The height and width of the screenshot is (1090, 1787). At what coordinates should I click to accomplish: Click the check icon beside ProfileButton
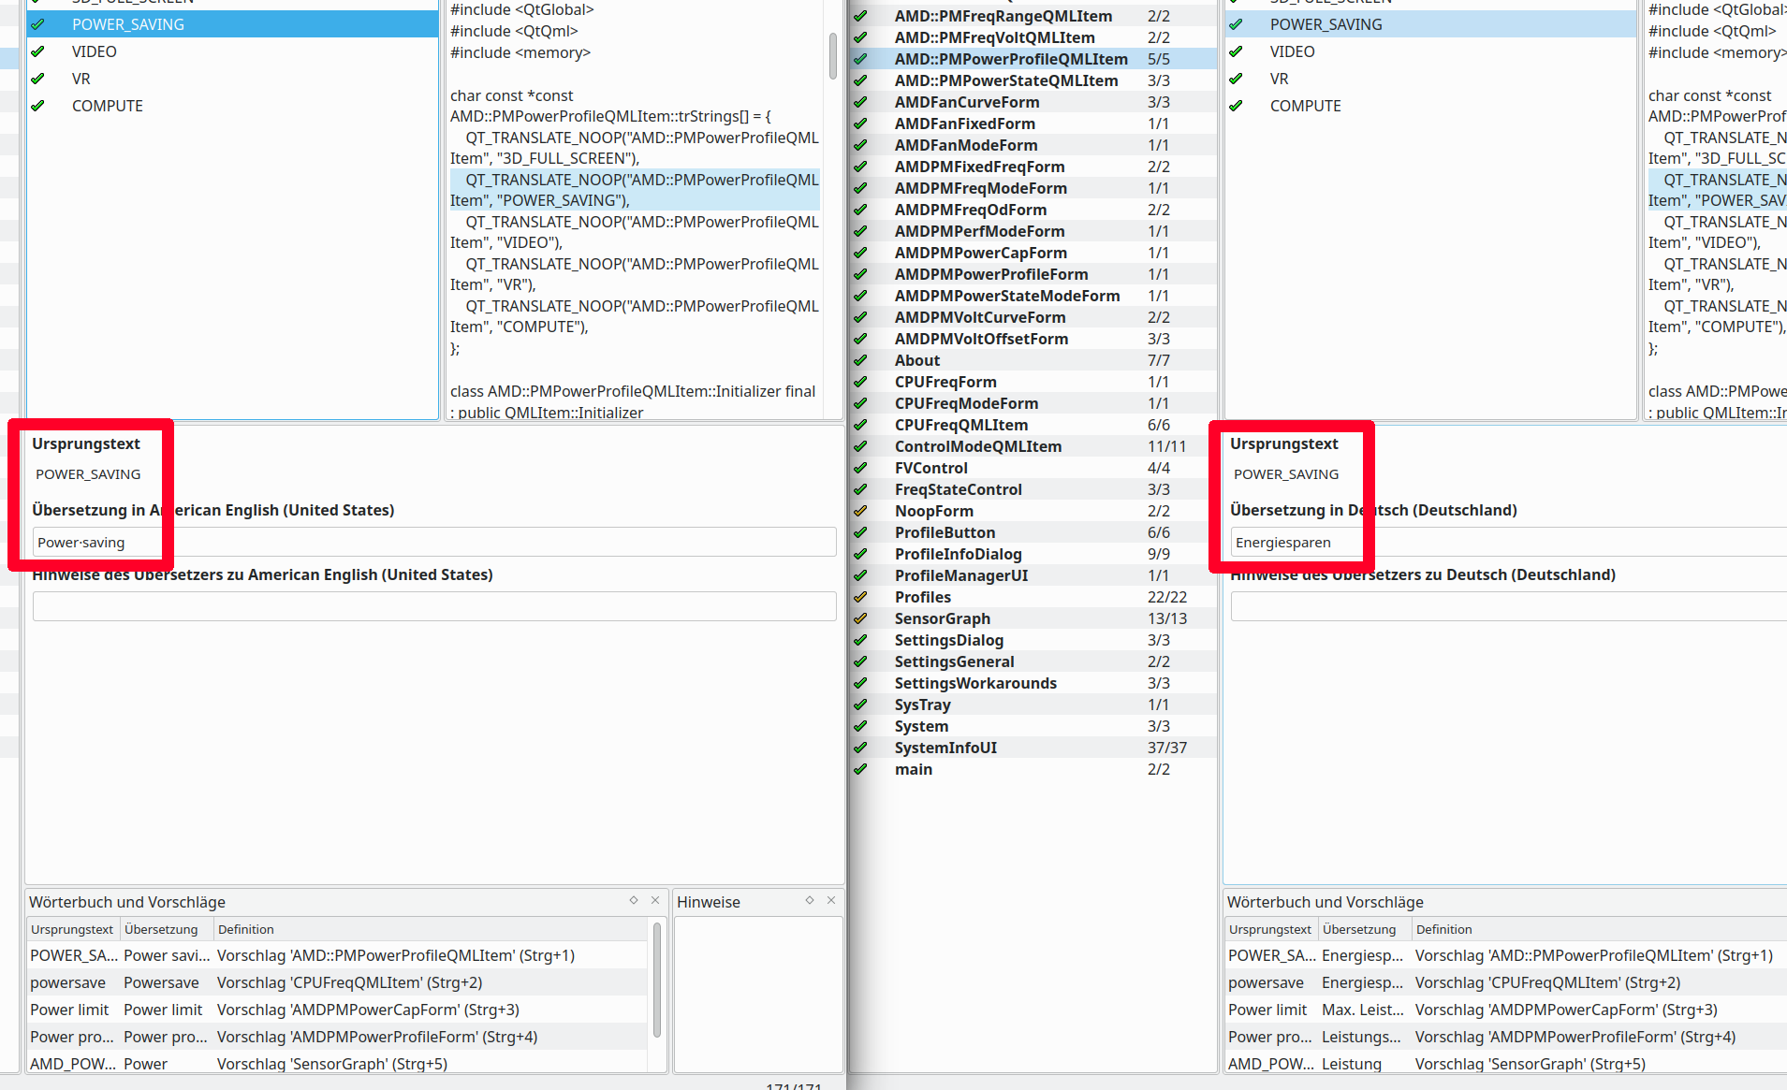click(x=860, y=532)
